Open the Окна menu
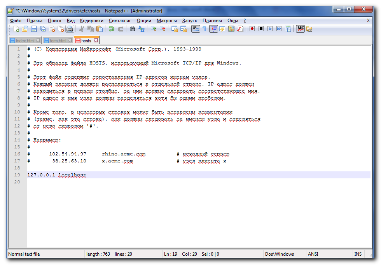381x265 pixels. pyautogui.click(x=233, y=21)
